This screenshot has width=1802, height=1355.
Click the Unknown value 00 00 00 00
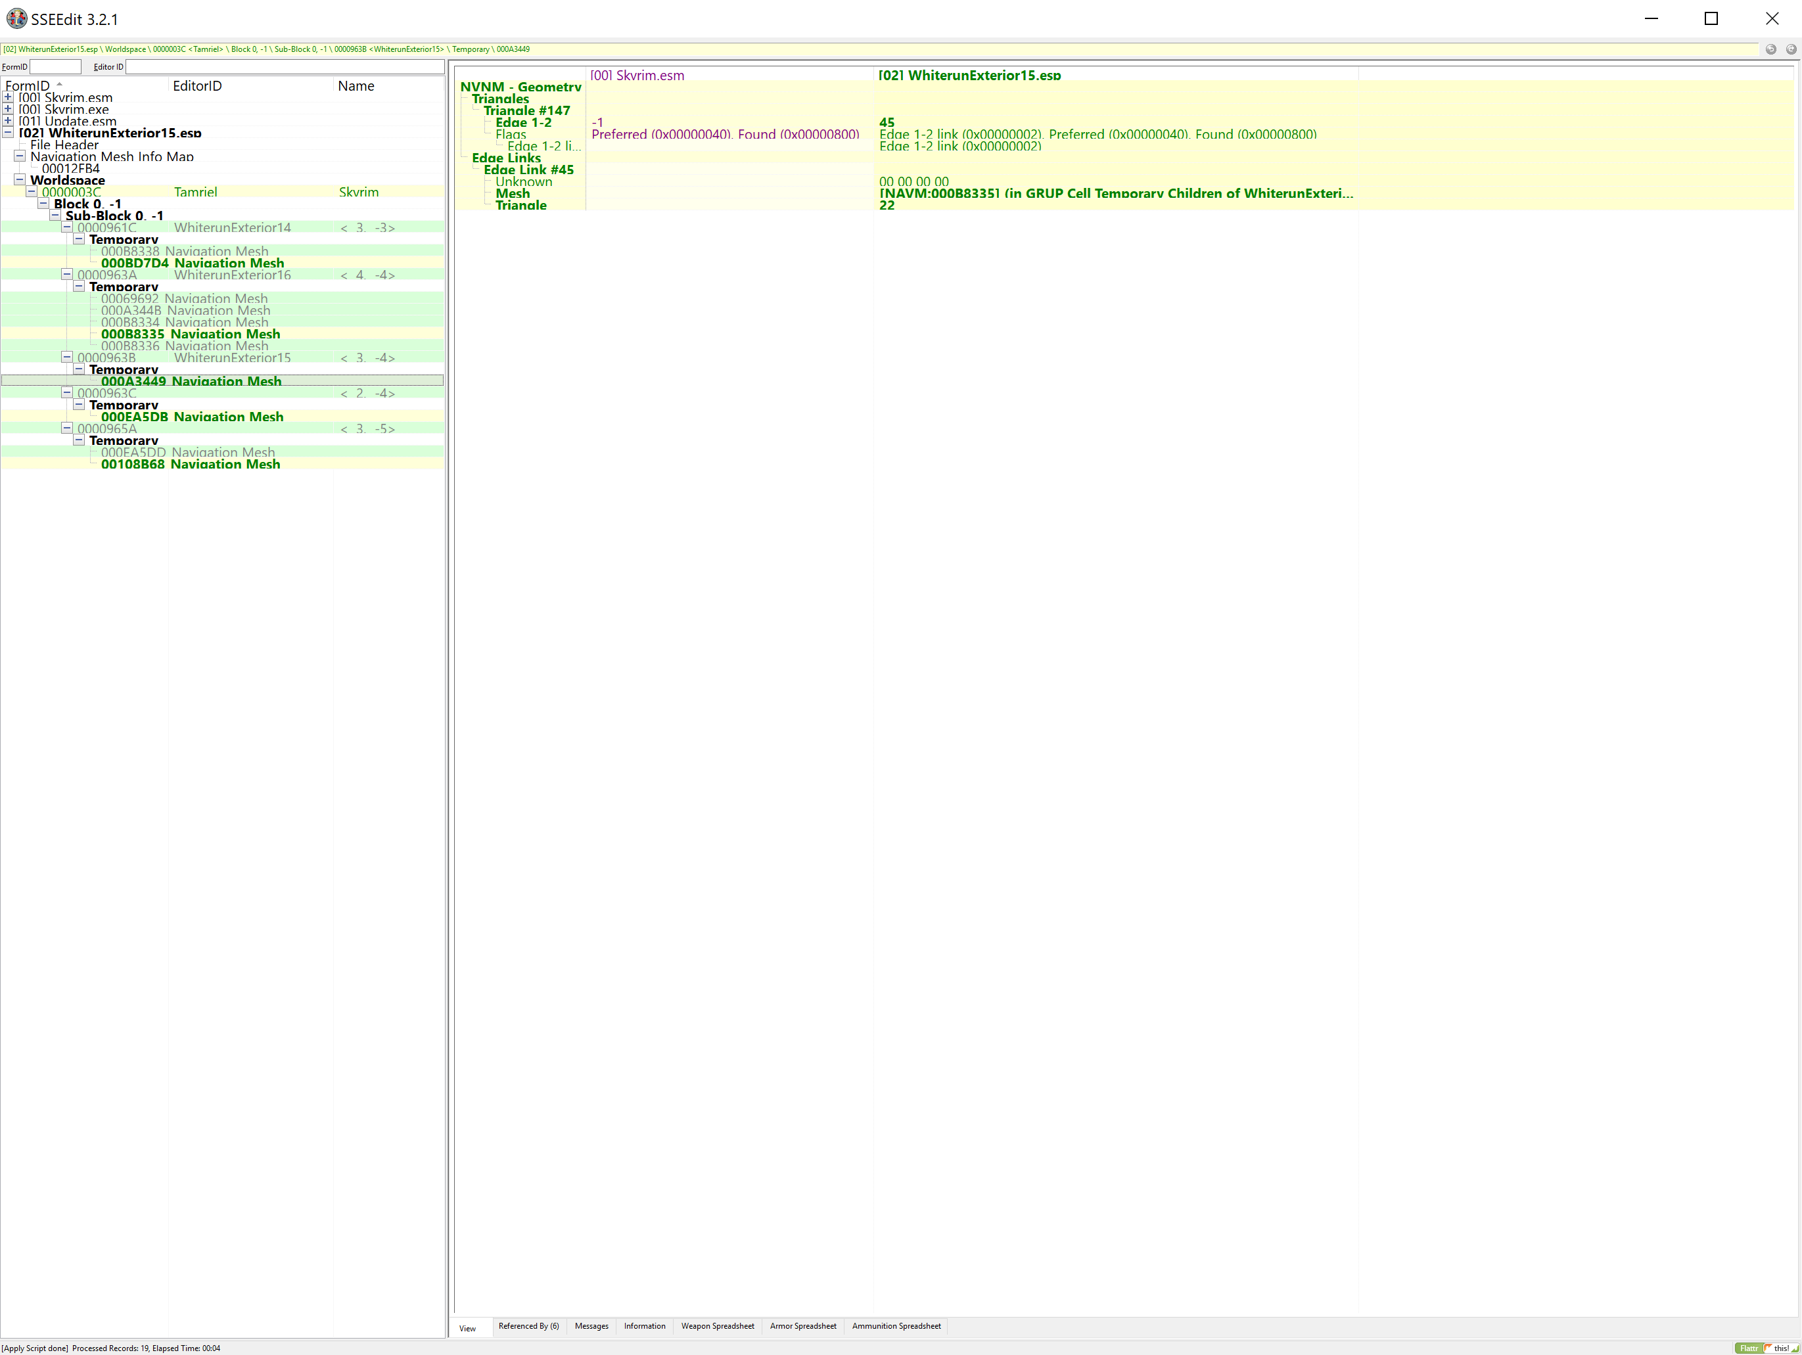[914, 181]
